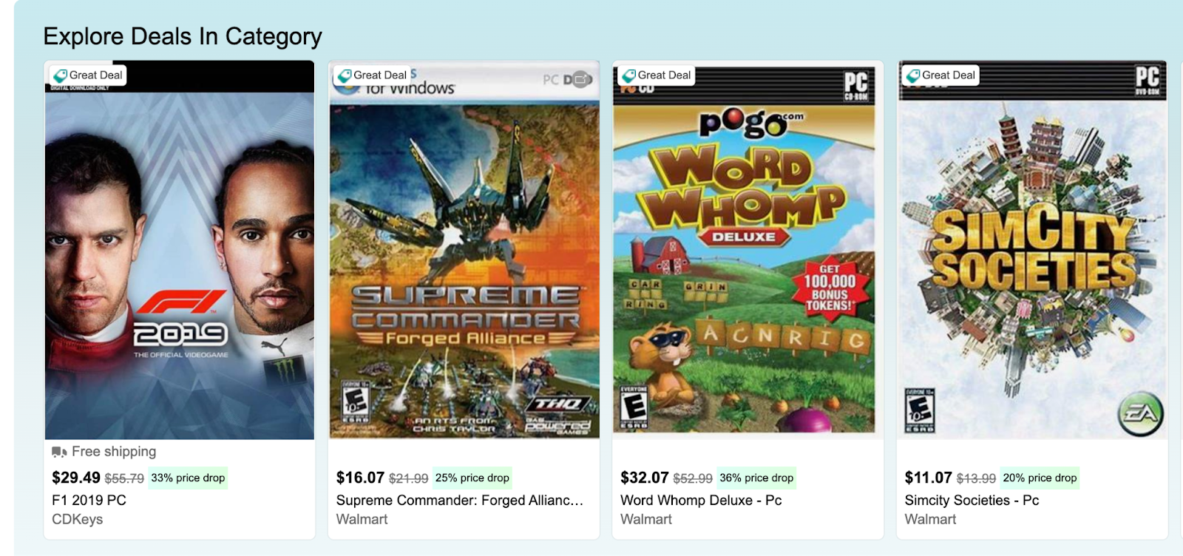
Task: Open the SimCity Societies cover image
Action: pyautogui.click(x=1032, y=250)
